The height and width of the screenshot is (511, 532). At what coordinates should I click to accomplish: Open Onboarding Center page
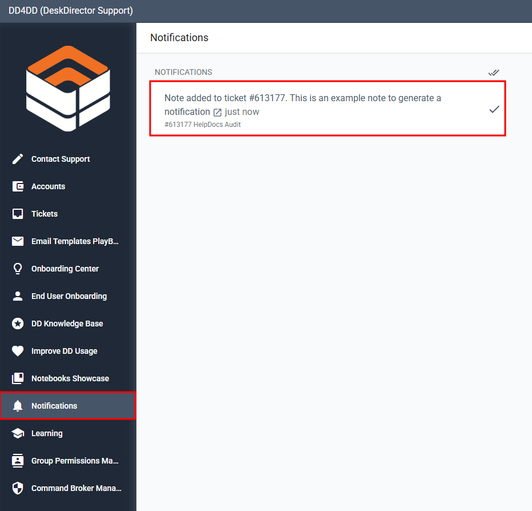68,269
